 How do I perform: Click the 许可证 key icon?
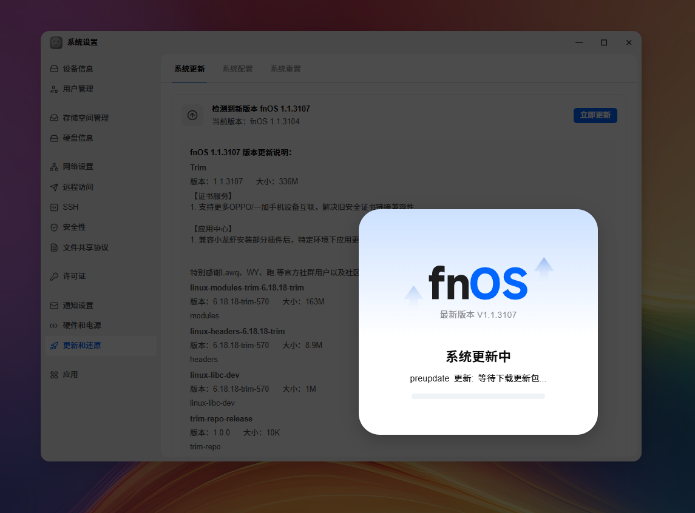point(54,276)
